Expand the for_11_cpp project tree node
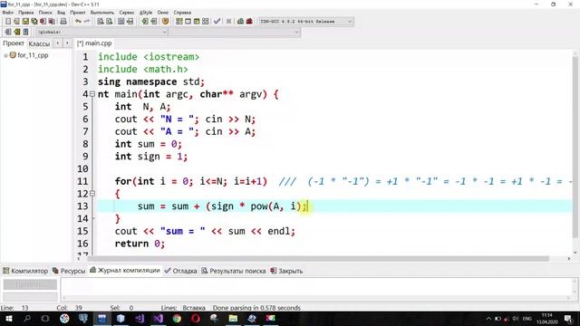580x326 pixels. 5,55
